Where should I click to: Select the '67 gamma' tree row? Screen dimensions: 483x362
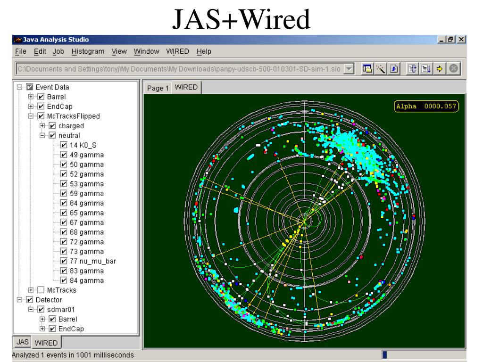[x=87, y=222]
